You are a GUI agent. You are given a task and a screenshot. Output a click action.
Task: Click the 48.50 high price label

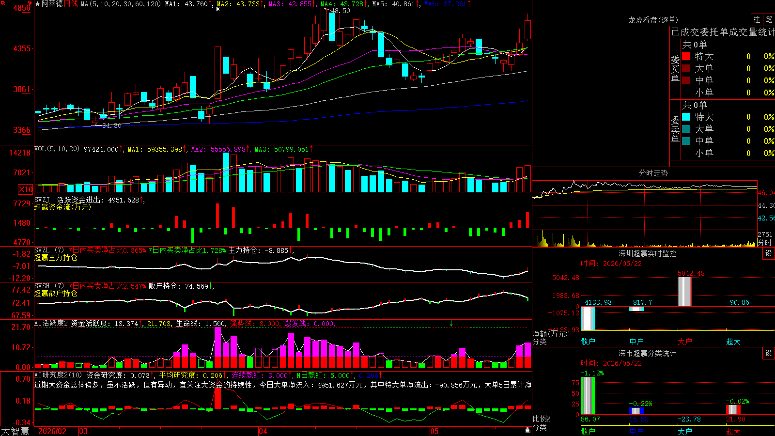pyautogui.click(x=341, y=11)
